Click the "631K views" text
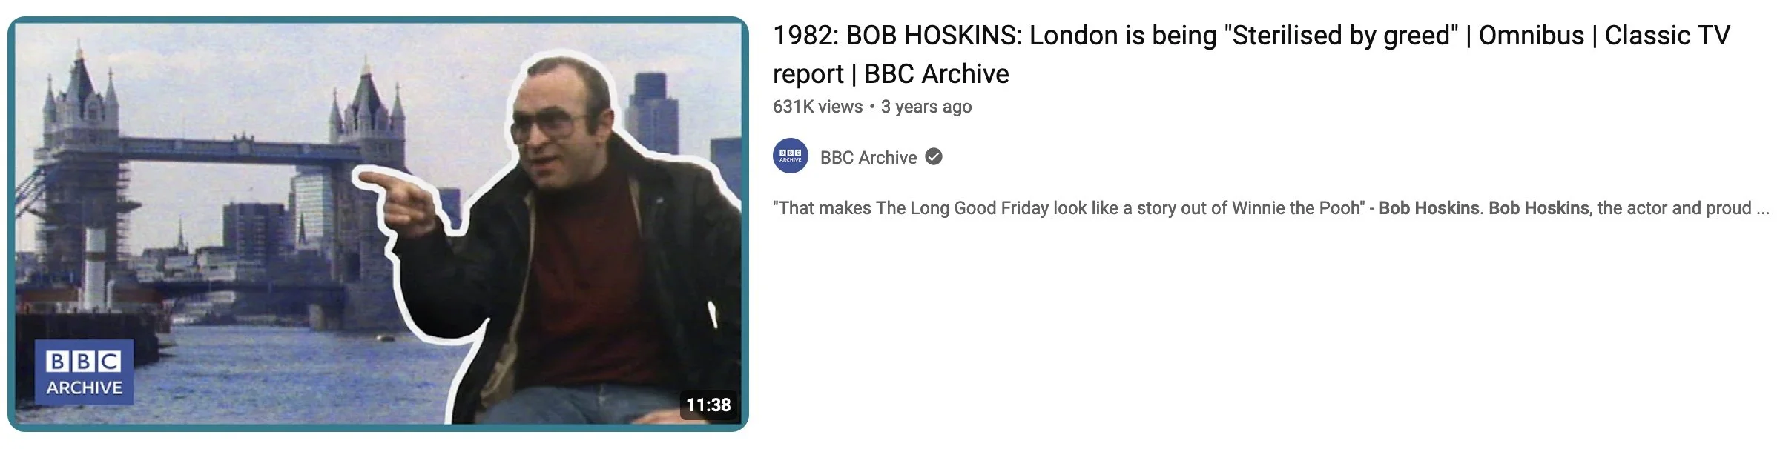Screen dimensions: 1780x449 [x=817, y=107]
